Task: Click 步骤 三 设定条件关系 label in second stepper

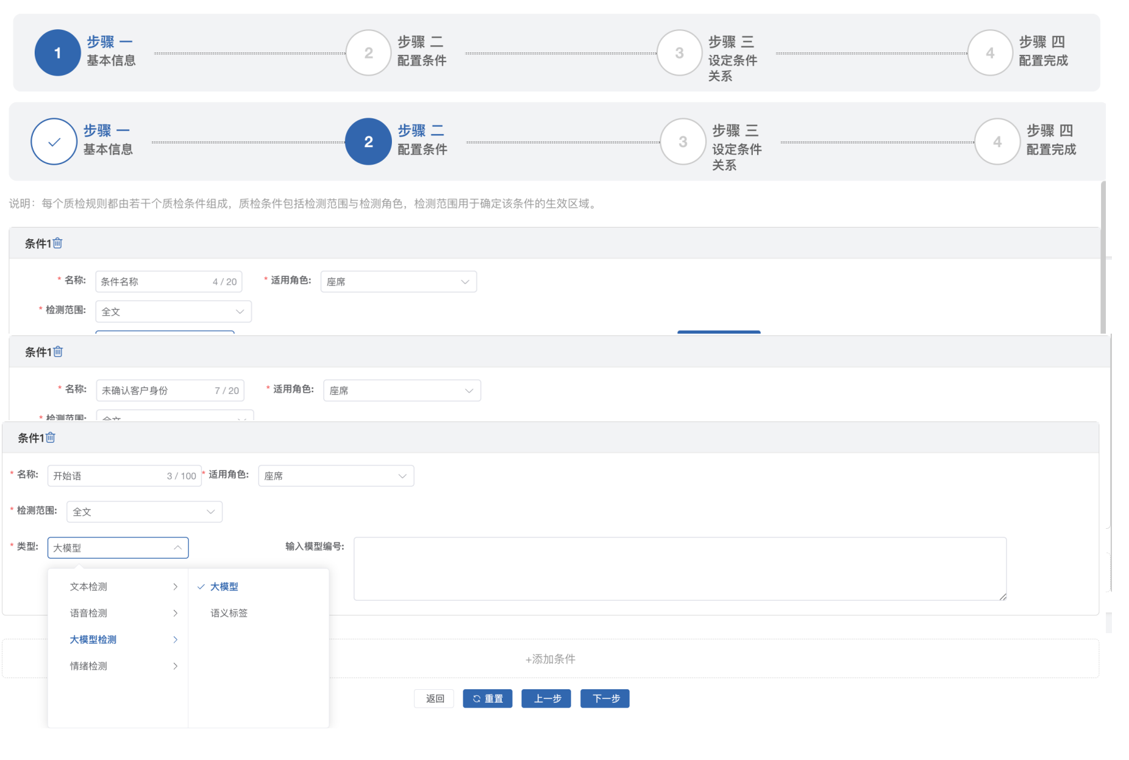Action: [x=737, y=148]
